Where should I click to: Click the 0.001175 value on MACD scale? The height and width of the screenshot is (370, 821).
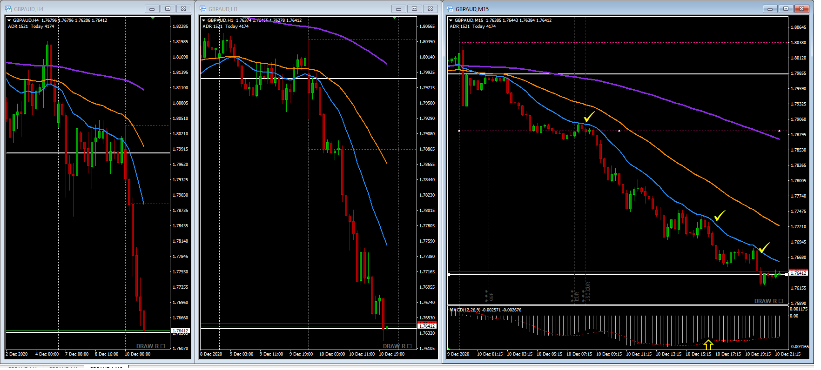pyautogui.click(x=799, y=309)
